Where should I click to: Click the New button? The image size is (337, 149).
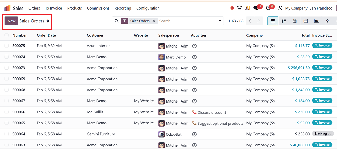coord(11,21)
